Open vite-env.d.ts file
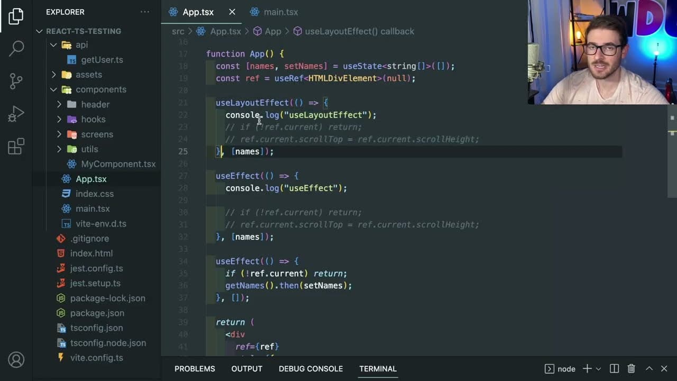 [x=100, y=223]
